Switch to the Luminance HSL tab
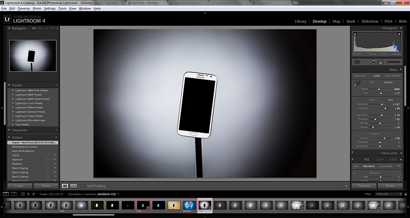Viewport: 410px width, 218px height. pyautogui.click(x=386, y=166)
